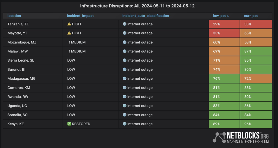The height and width of the screenshot is (148, 278).
Task: Click Kenya's green 96% curr_pct cell
Action: pyautogui.click(x=256, y=124)
